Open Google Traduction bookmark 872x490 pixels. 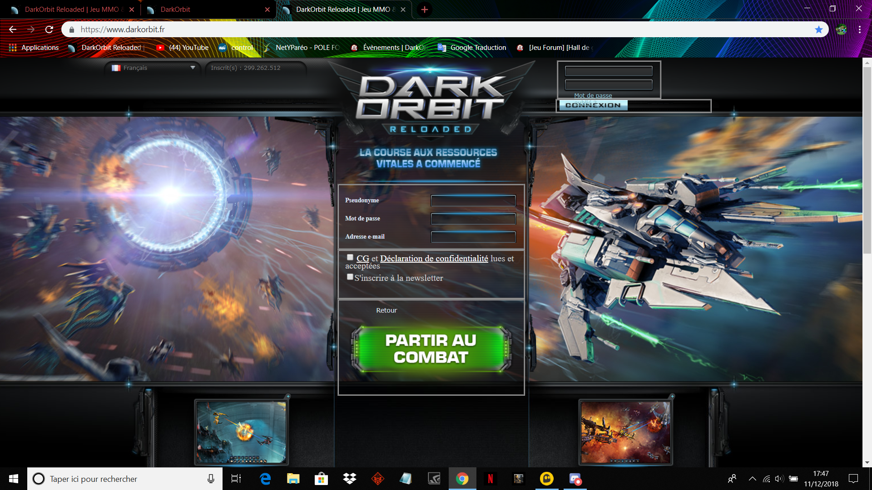472,48
